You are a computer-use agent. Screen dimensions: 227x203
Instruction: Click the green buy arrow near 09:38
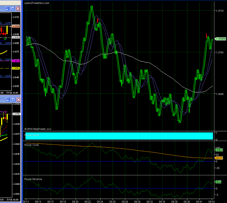click(189, 111)
